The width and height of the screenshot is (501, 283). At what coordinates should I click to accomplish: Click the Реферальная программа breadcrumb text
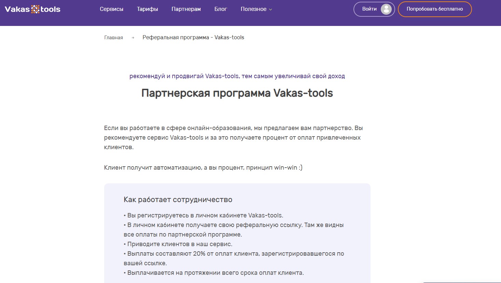pyautogui.click(x=193, y=38)
